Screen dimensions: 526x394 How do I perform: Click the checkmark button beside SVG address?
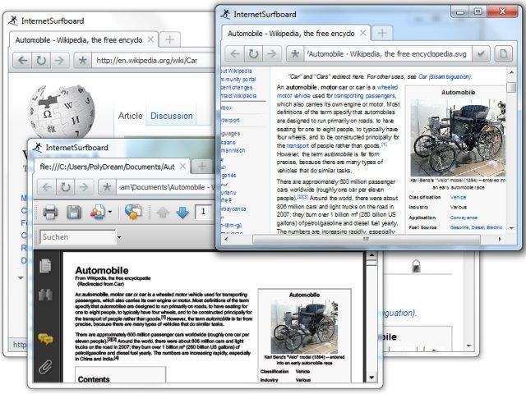coord(481,53)
